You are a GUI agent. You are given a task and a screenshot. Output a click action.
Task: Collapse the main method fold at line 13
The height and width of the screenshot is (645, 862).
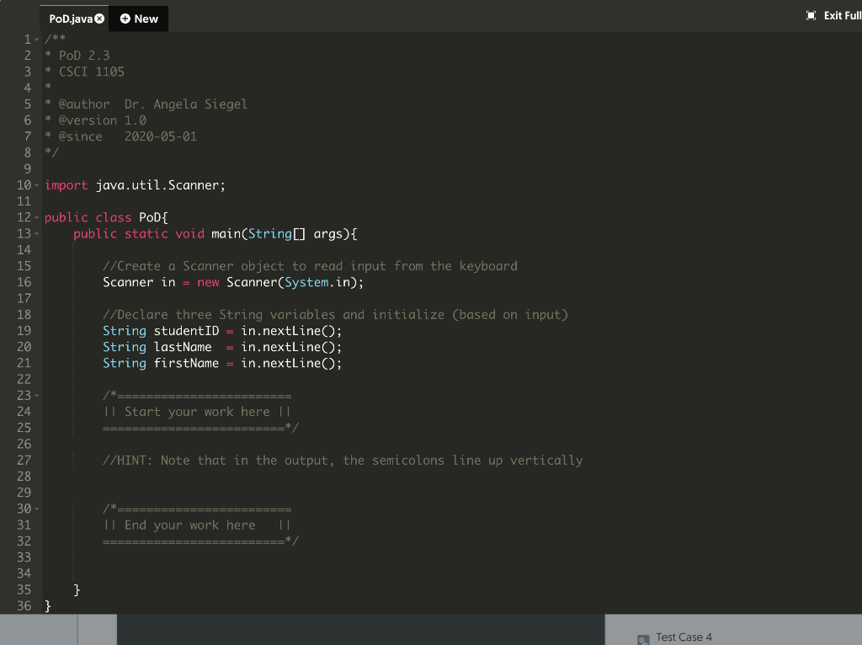pos(38,233)
